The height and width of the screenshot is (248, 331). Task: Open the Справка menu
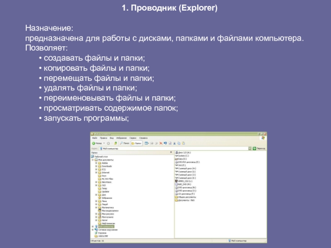pos(143,138)
